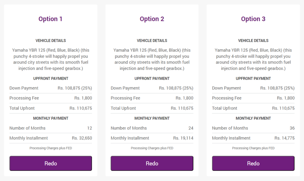Click Option 3 Total Upfront row label
The width and height of the screenshot is (304, 181).
click(224, 108)
